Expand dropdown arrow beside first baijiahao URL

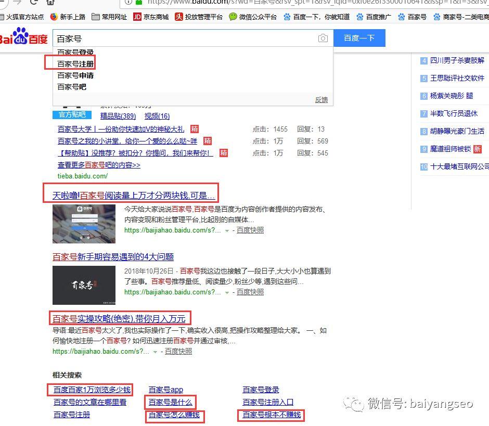pos(227,231)
